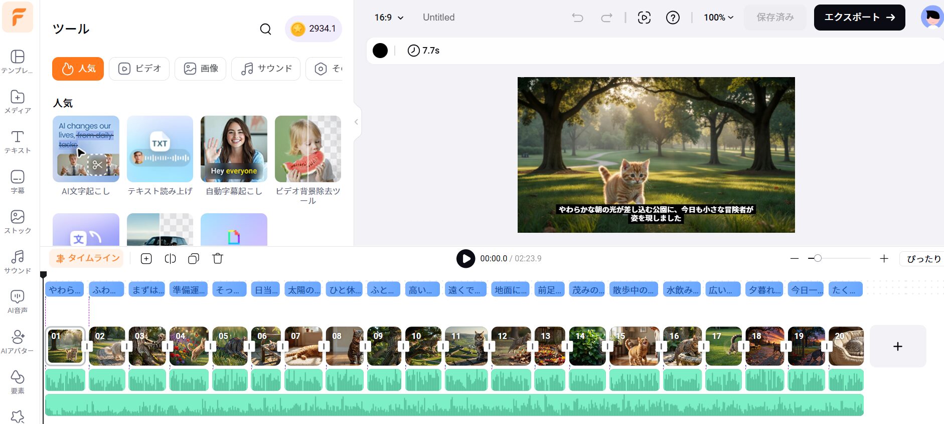Open the 16:9 aspect ratio dropdown
Image resolution: width=944 pixels, height=424 pixels.
389,18
